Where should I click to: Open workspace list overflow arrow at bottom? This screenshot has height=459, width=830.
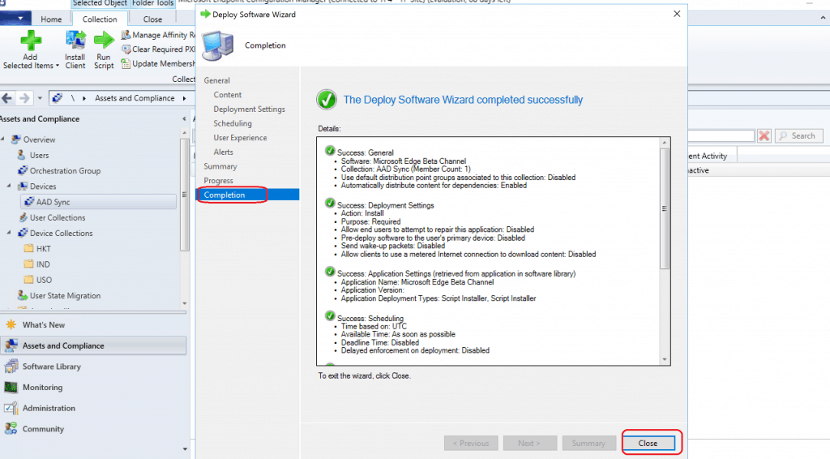point(185,449)
